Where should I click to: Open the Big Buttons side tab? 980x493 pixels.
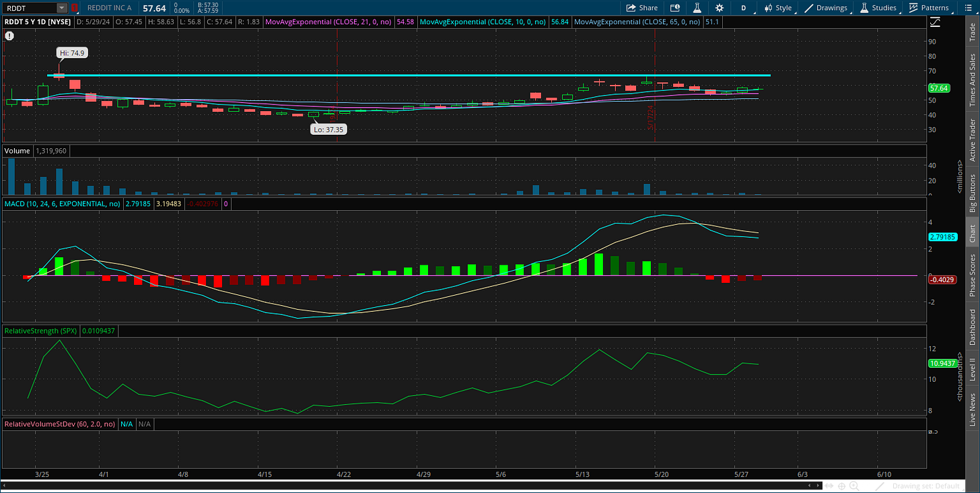pos(972,193)
